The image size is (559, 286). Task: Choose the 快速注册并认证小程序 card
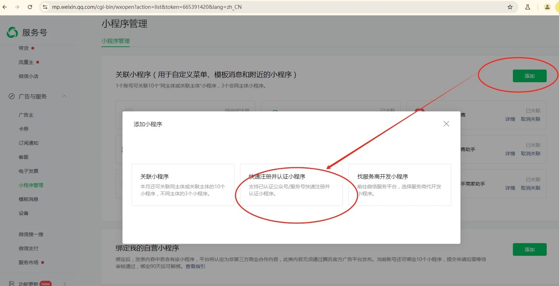coord(291,185)
